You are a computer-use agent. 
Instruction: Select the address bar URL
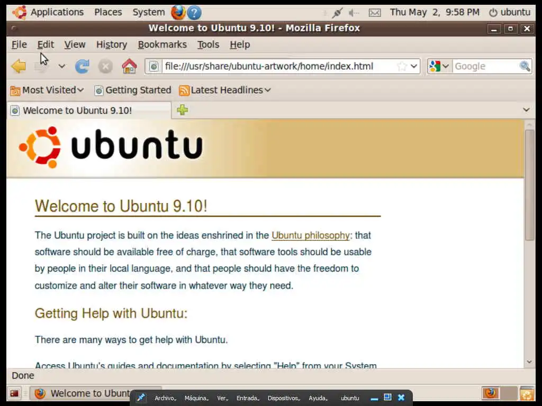pyautogui.click(x=269, y=66)
